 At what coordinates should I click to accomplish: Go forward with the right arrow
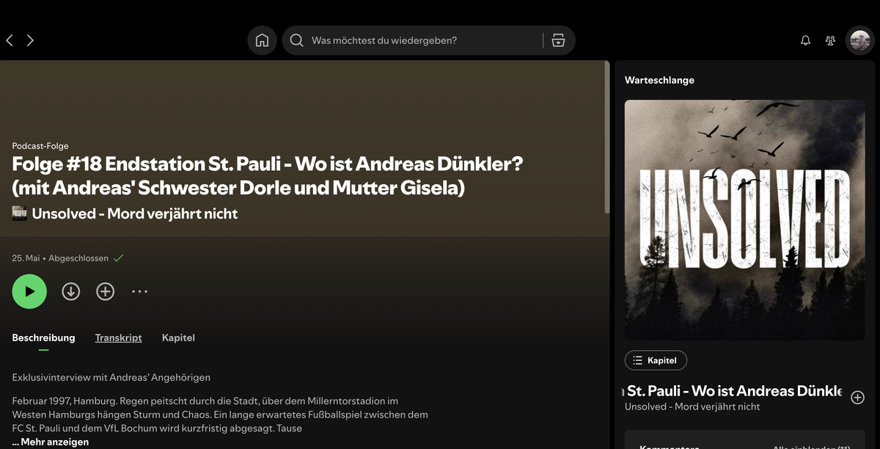30,40
